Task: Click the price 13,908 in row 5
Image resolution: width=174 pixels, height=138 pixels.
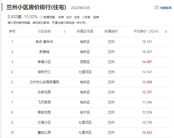Action: pos(147,82)
